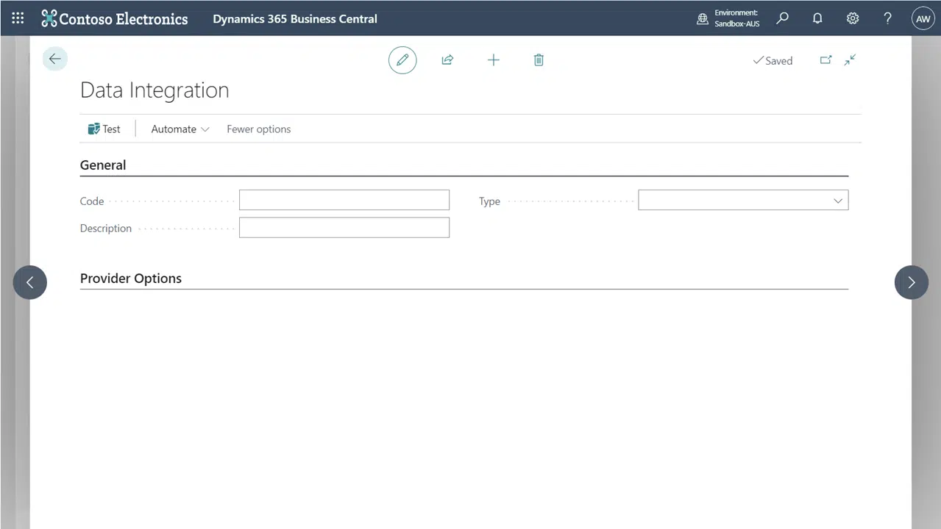
Task: Run the Test action
Action: point(104,129)
